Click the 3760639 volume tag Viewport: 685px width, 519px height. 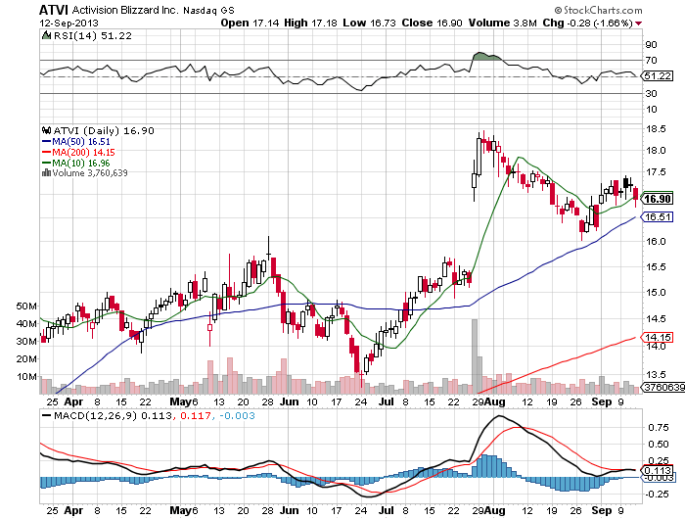(663, 387)
